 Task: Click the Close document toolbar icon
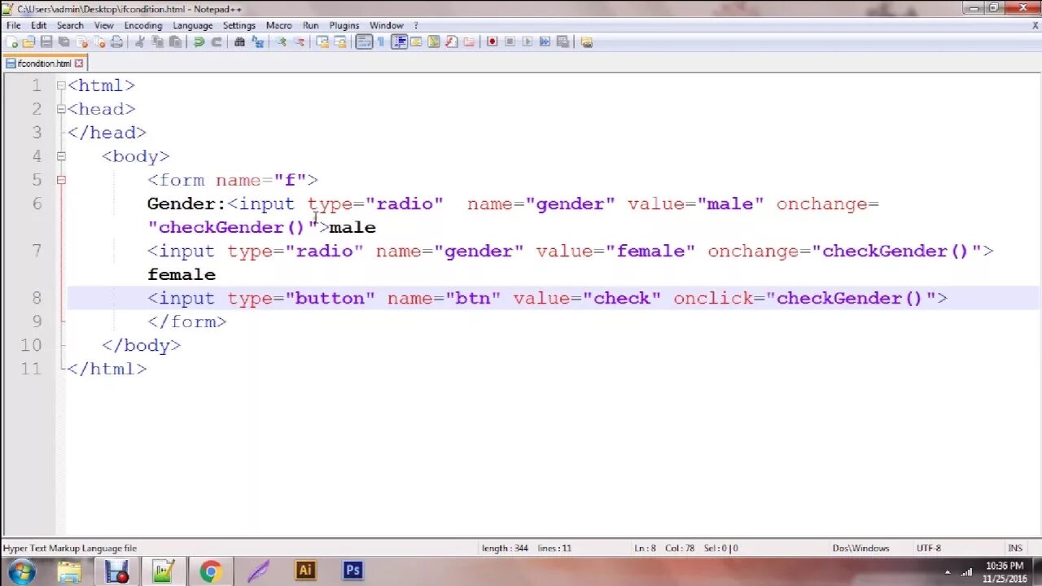click(x=81, y=42)
